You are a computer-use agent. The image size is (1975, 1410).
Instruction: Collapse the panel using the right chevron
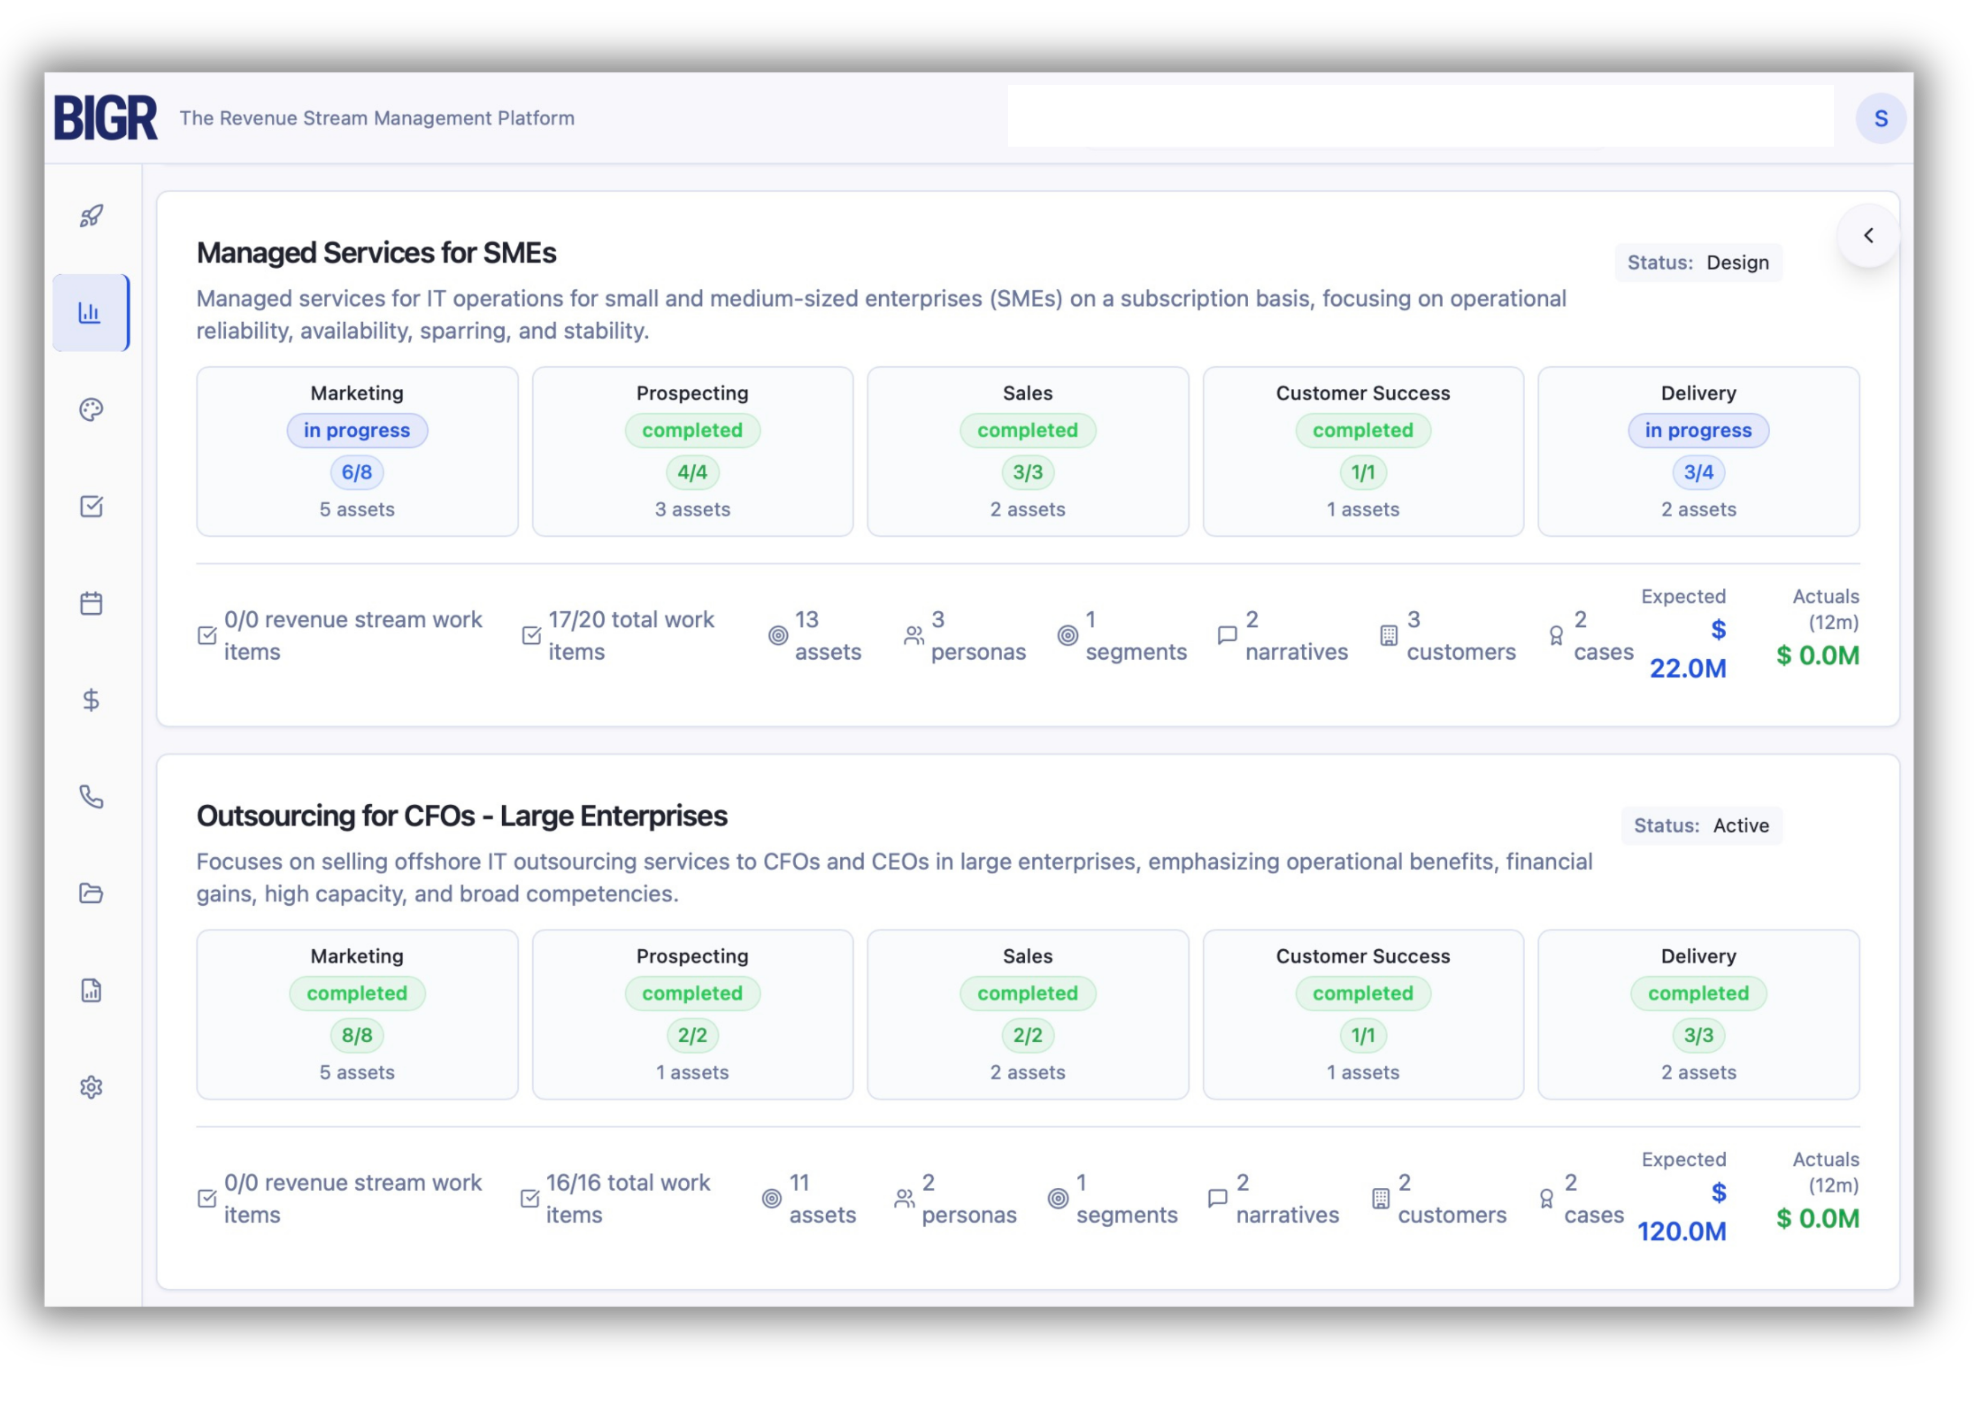pos(1868,235)
